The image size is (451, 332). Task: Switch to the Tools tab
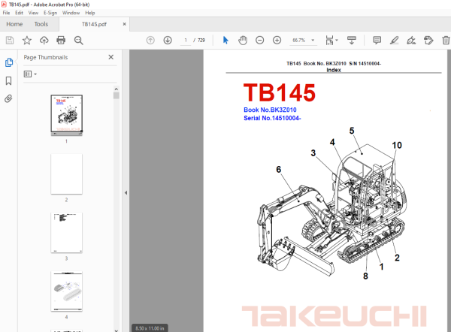[41, 24]
